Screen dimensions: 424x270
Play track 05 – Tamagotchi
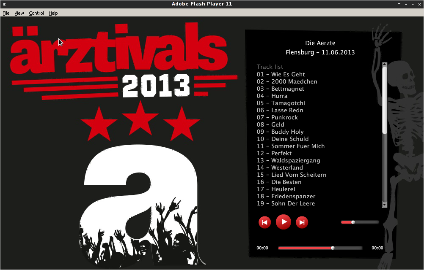[281, 103]
